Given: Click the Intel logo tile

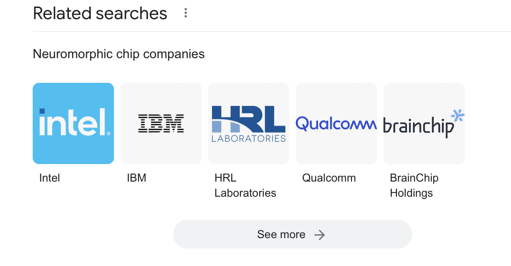Looking at the screenshot, I should (73, 123).
